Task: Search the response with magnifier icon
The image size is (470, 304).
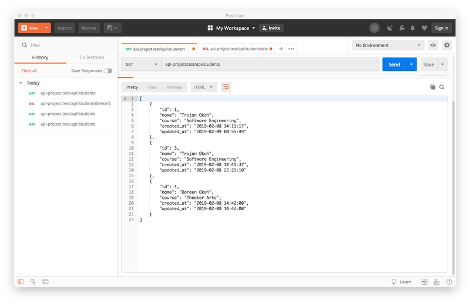Action: click(x=442, y=87)
